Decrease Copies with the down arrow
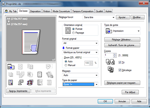 click(115, 56)
